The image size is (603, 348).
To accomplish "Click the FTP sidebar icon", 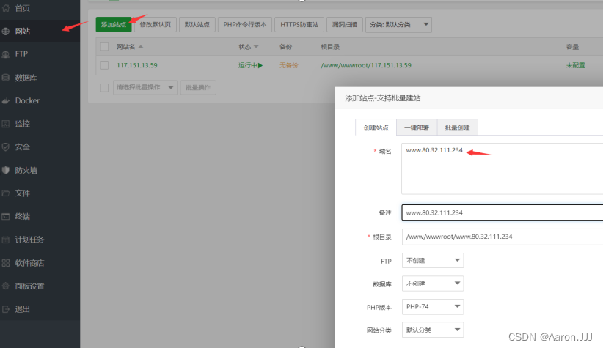I will (x=7, y=54).
